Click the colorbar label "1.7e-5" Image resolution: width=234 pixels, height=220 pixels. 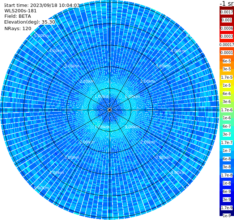(227, 77)
